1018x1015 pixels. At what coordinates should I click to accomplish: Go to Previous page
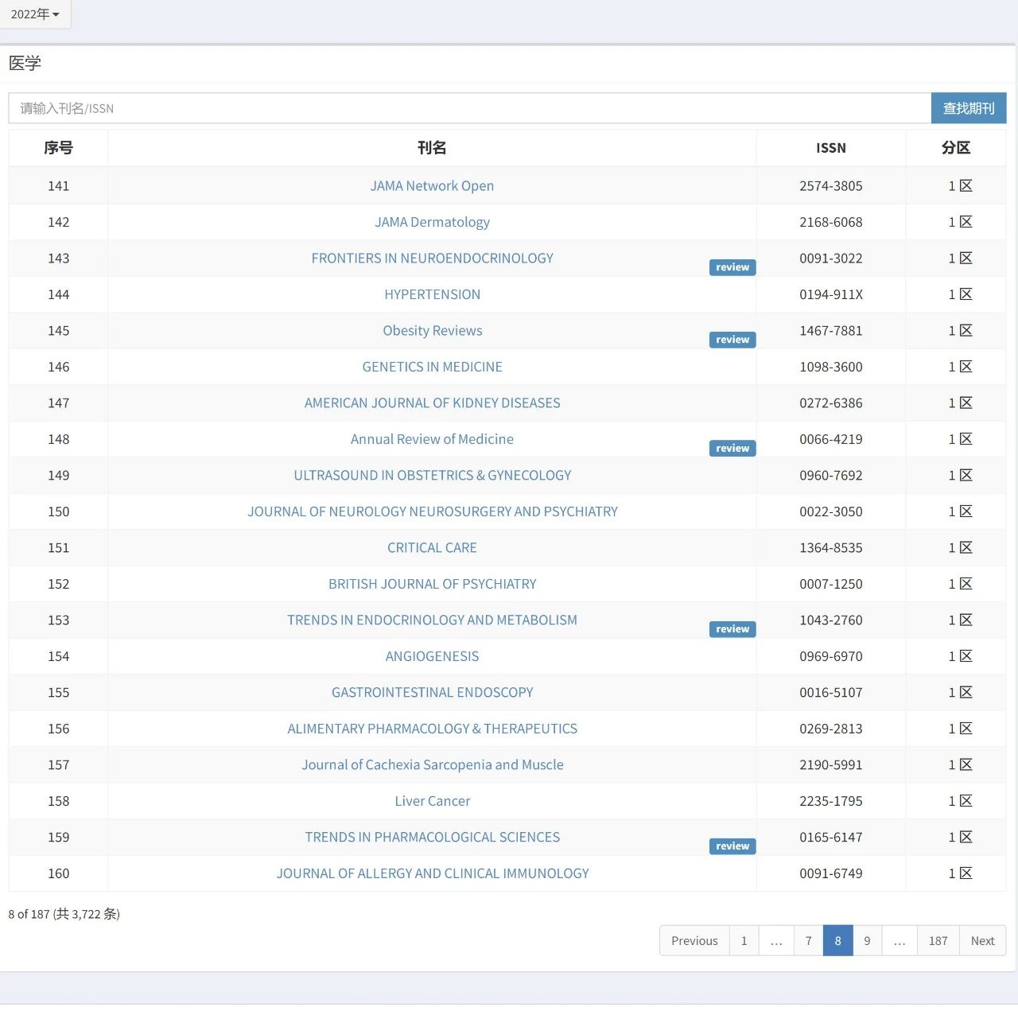[x=694, y=941]
